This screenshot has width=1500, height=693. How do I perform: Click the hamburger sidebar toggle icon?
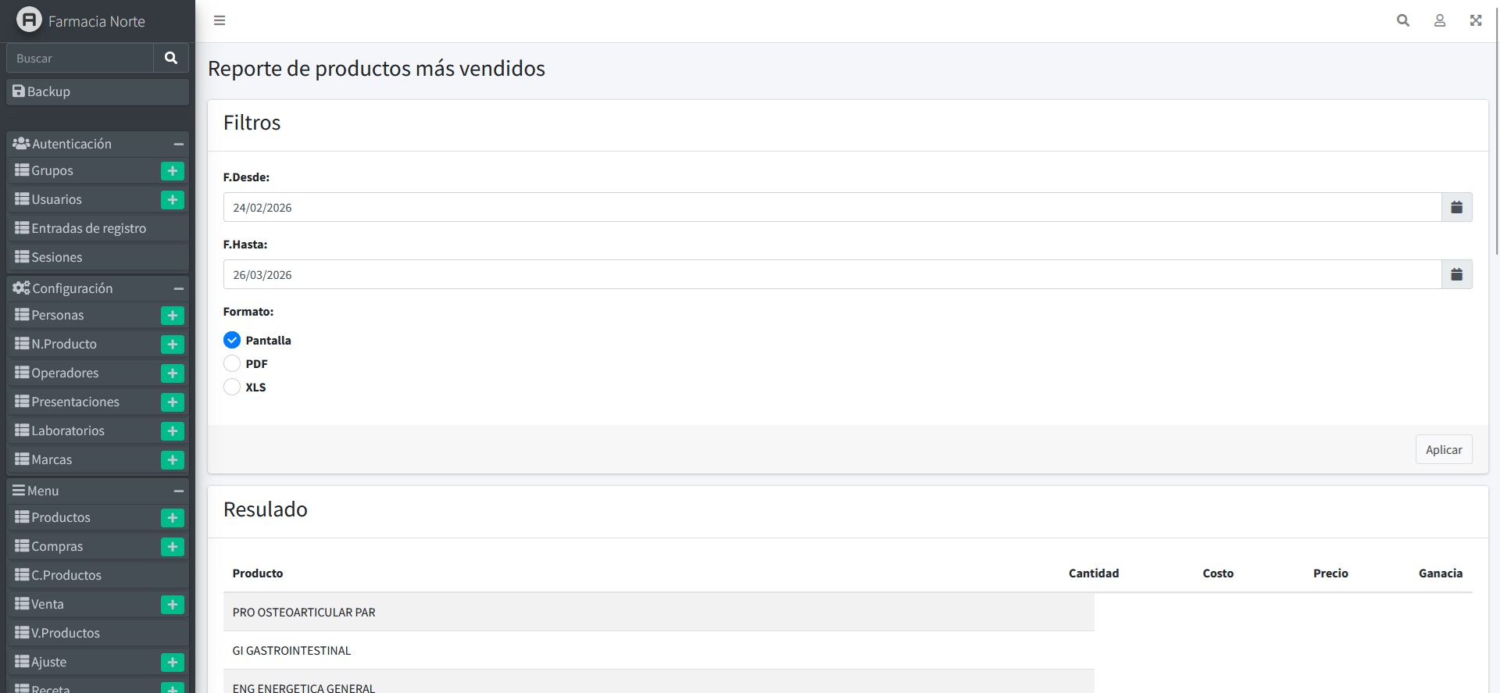point(220,20)
